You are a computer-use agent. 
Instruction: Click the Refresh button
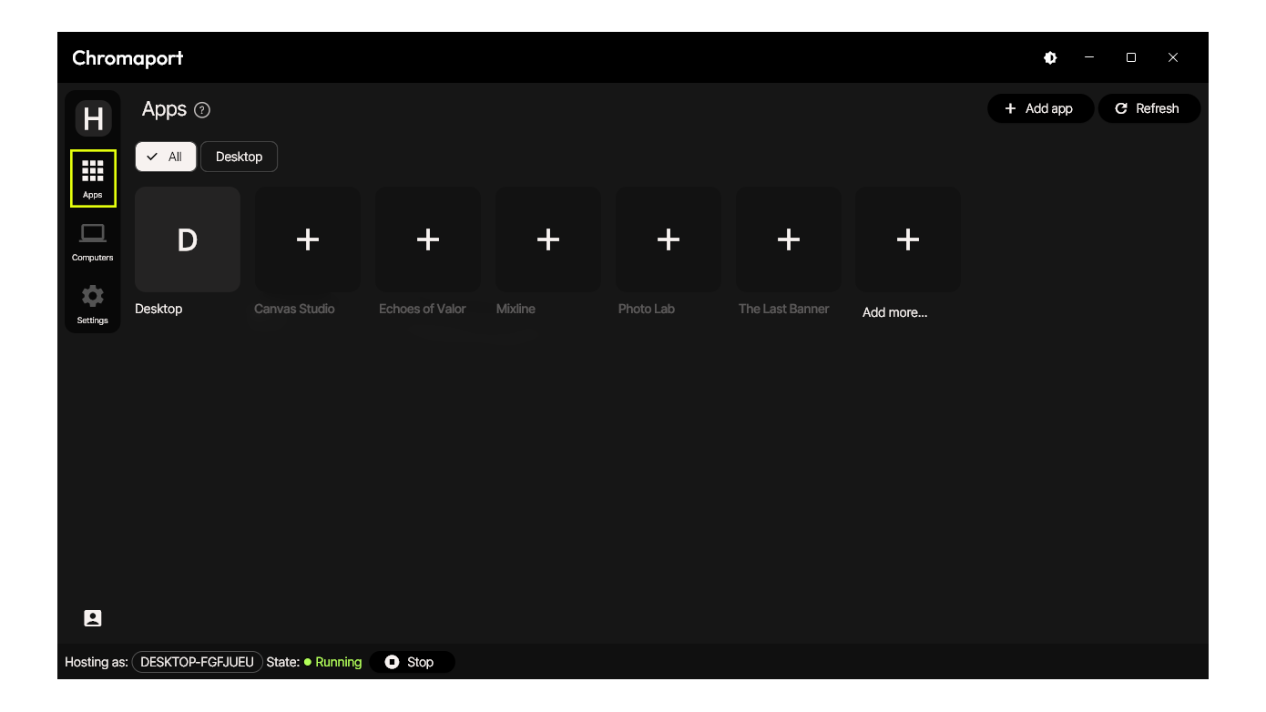click(x=1148, y=108)
